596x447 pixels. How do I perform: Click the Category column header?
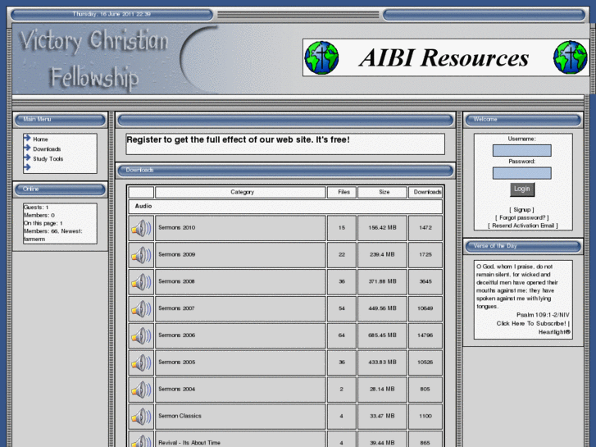[x=242, y=192]
